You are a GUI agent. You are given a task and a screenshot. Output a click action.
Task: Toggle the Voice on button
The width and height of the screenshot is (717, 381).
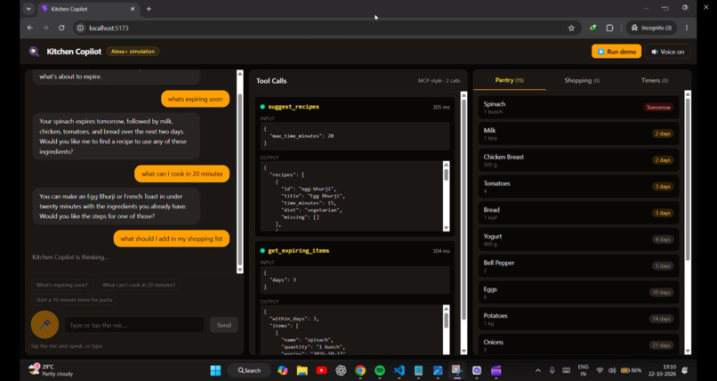667,52
